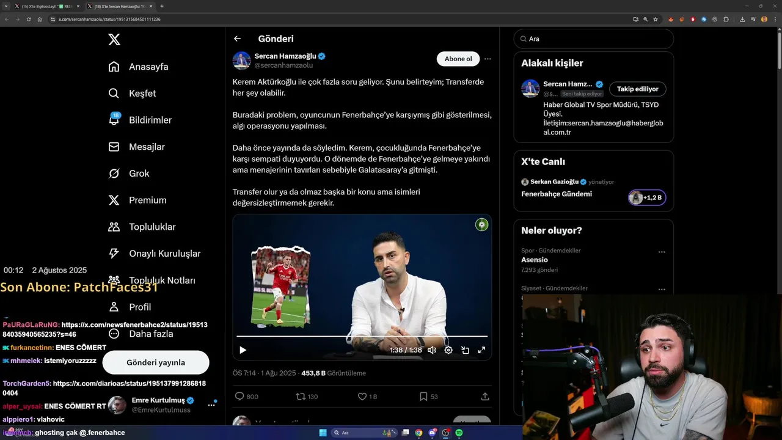Open the Profil page
This screenshot has height=440, width=782.
point(130,307)
